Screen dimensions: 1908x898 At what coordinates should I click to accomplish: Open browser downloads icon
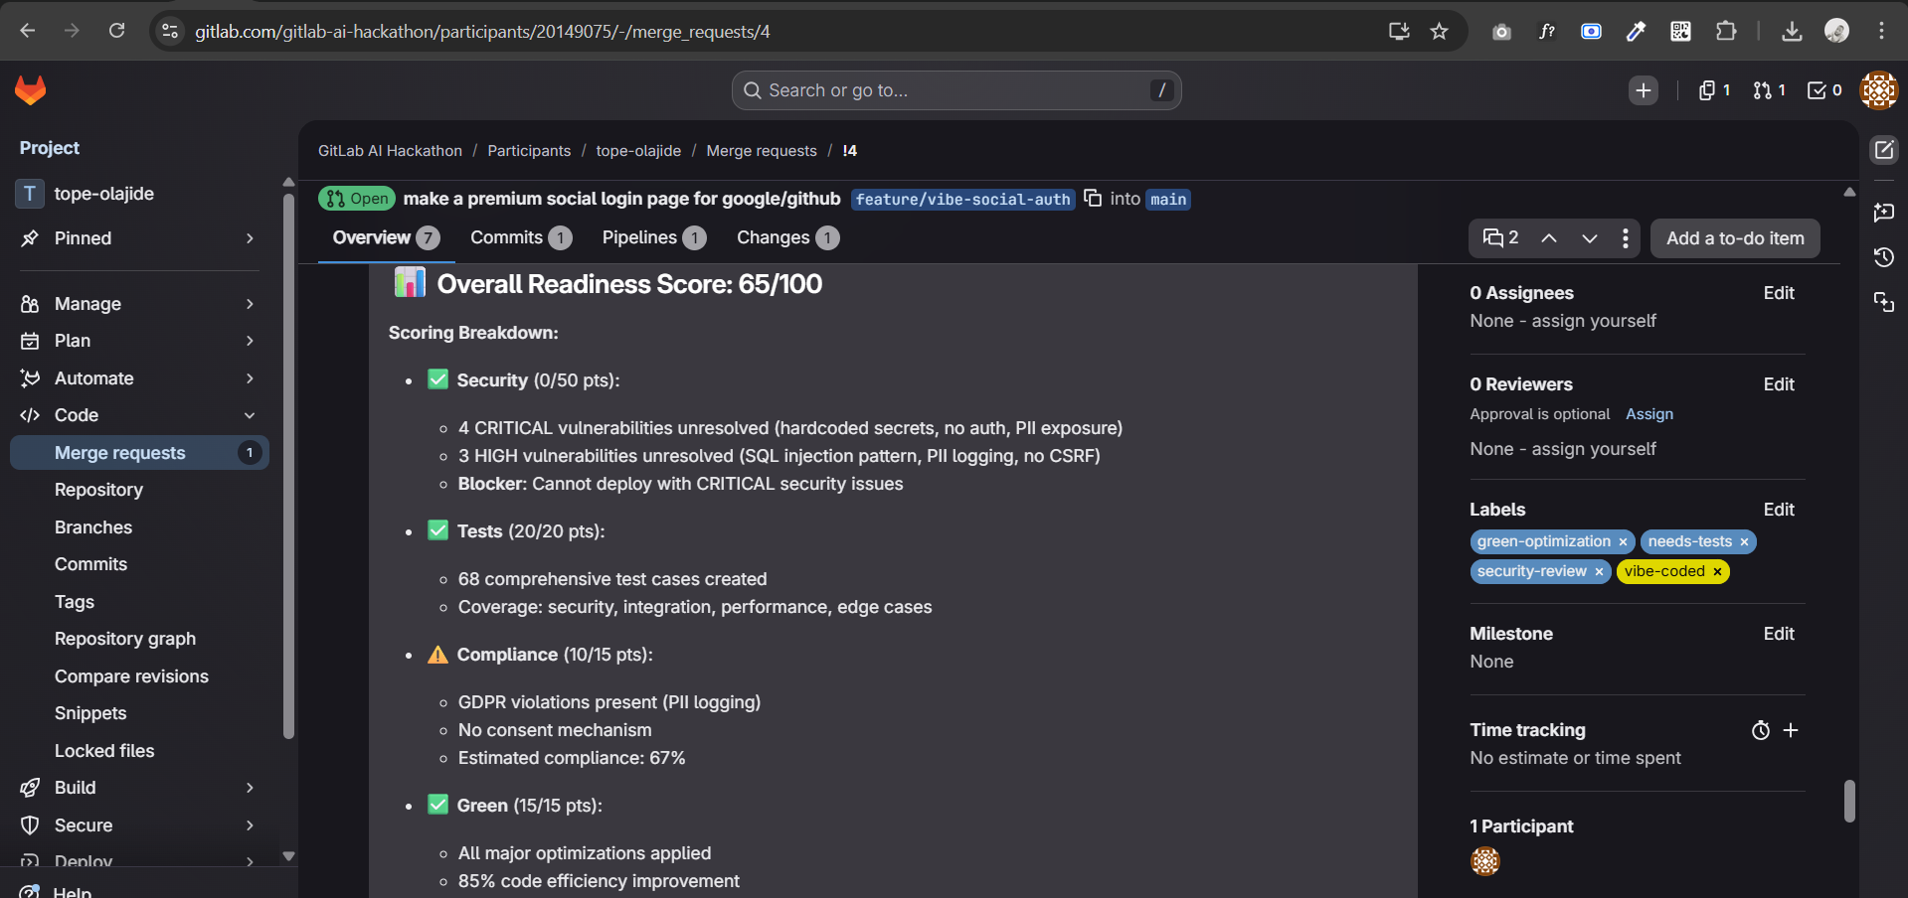click(1792, 31)
